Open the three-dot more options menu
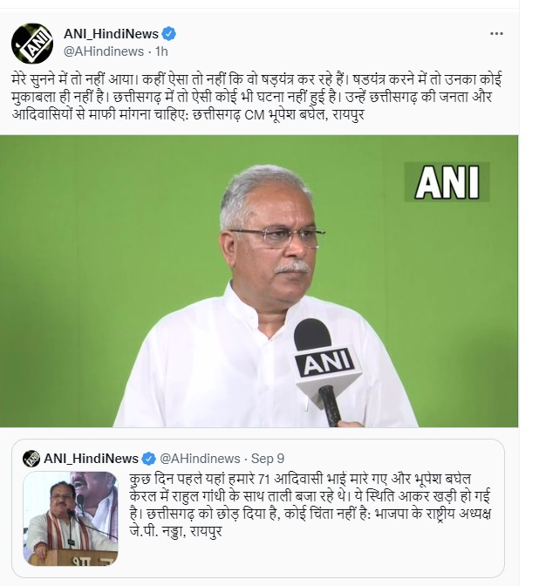 coord(496,34)
